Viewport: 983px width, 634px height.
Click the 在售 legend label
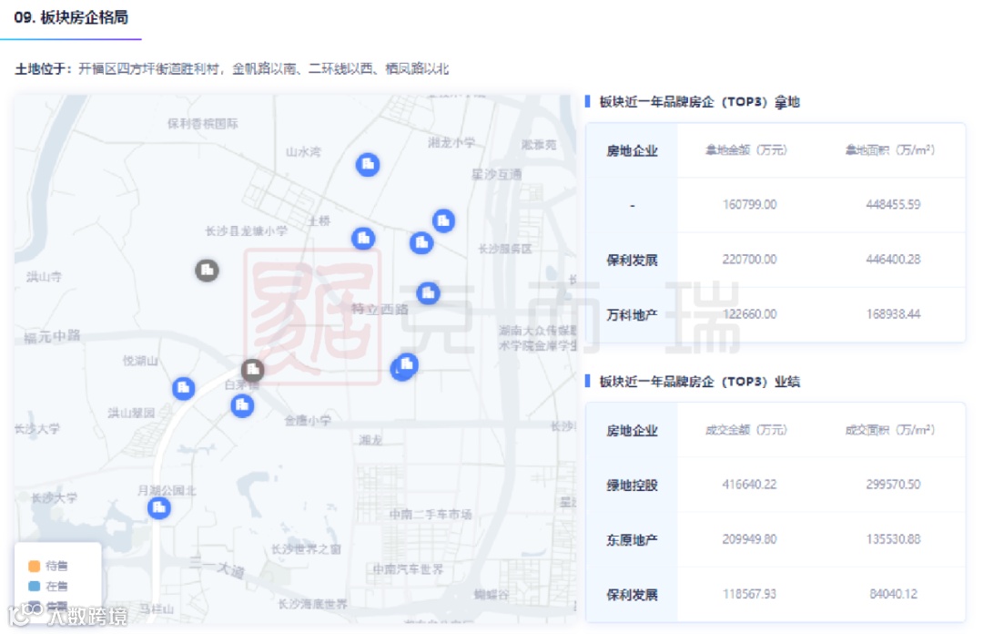[56, 586]
